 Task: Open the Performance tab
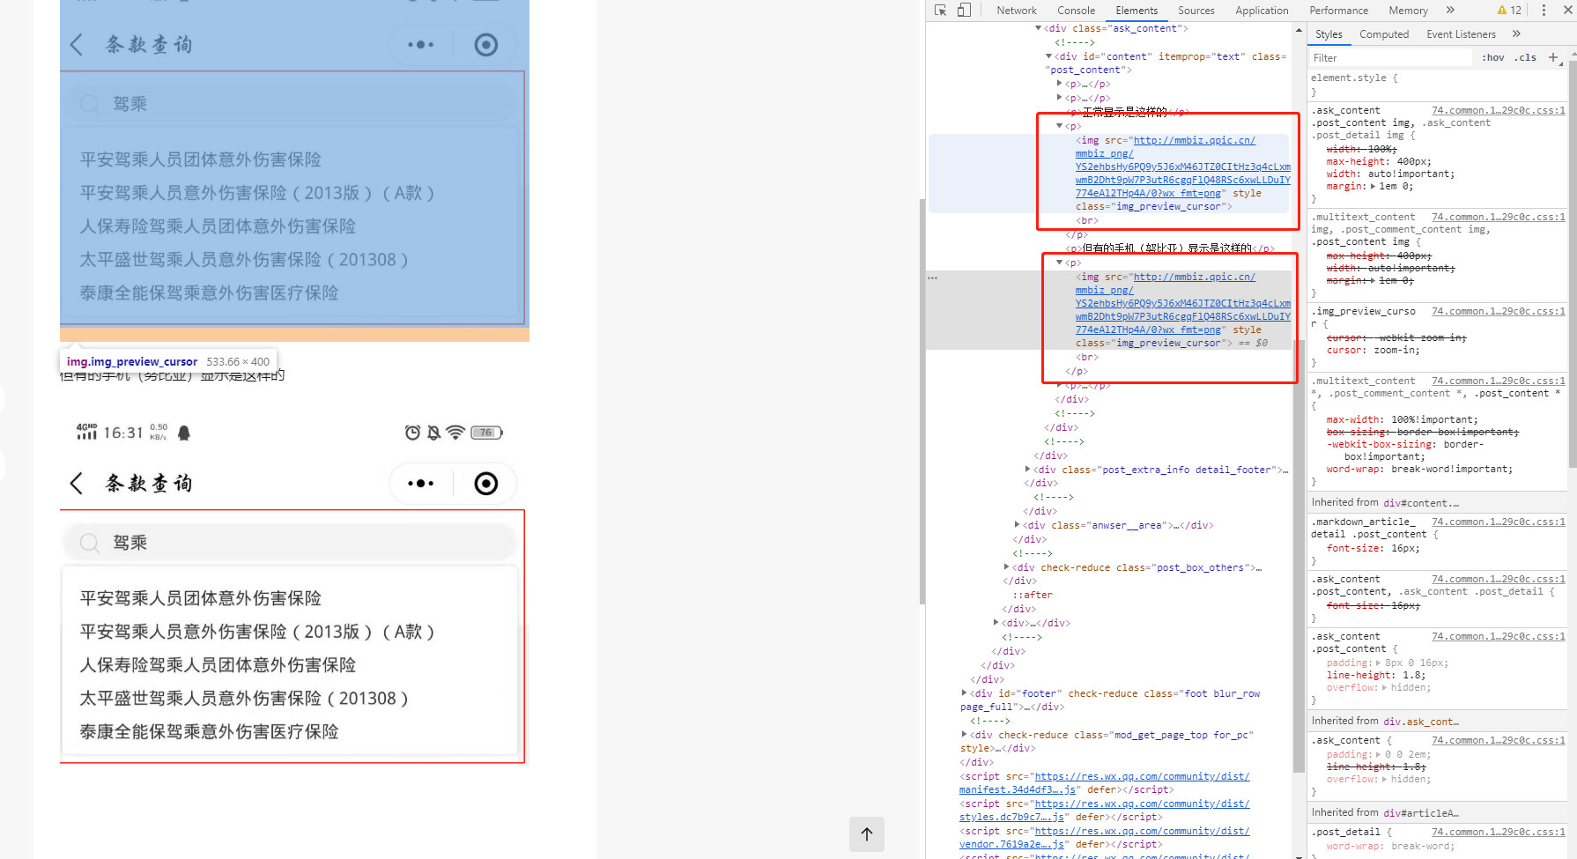(1338, 11)
